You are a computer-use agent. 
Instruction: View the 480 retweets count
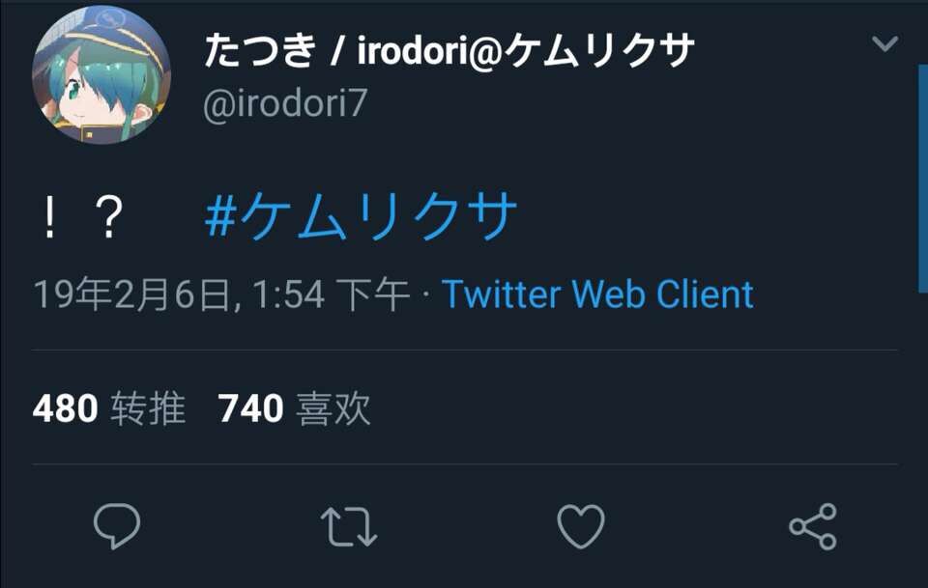click(65, 408)
